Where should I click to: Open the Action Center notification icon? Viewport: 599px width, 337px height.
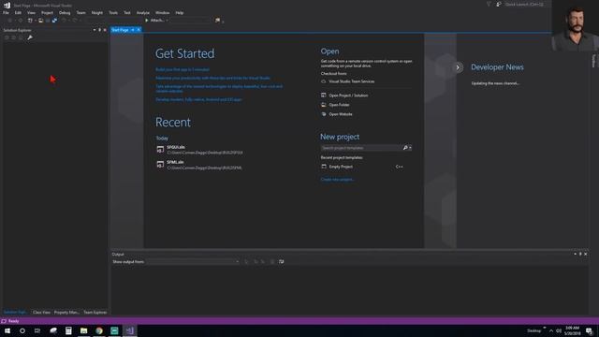(589, 330)
